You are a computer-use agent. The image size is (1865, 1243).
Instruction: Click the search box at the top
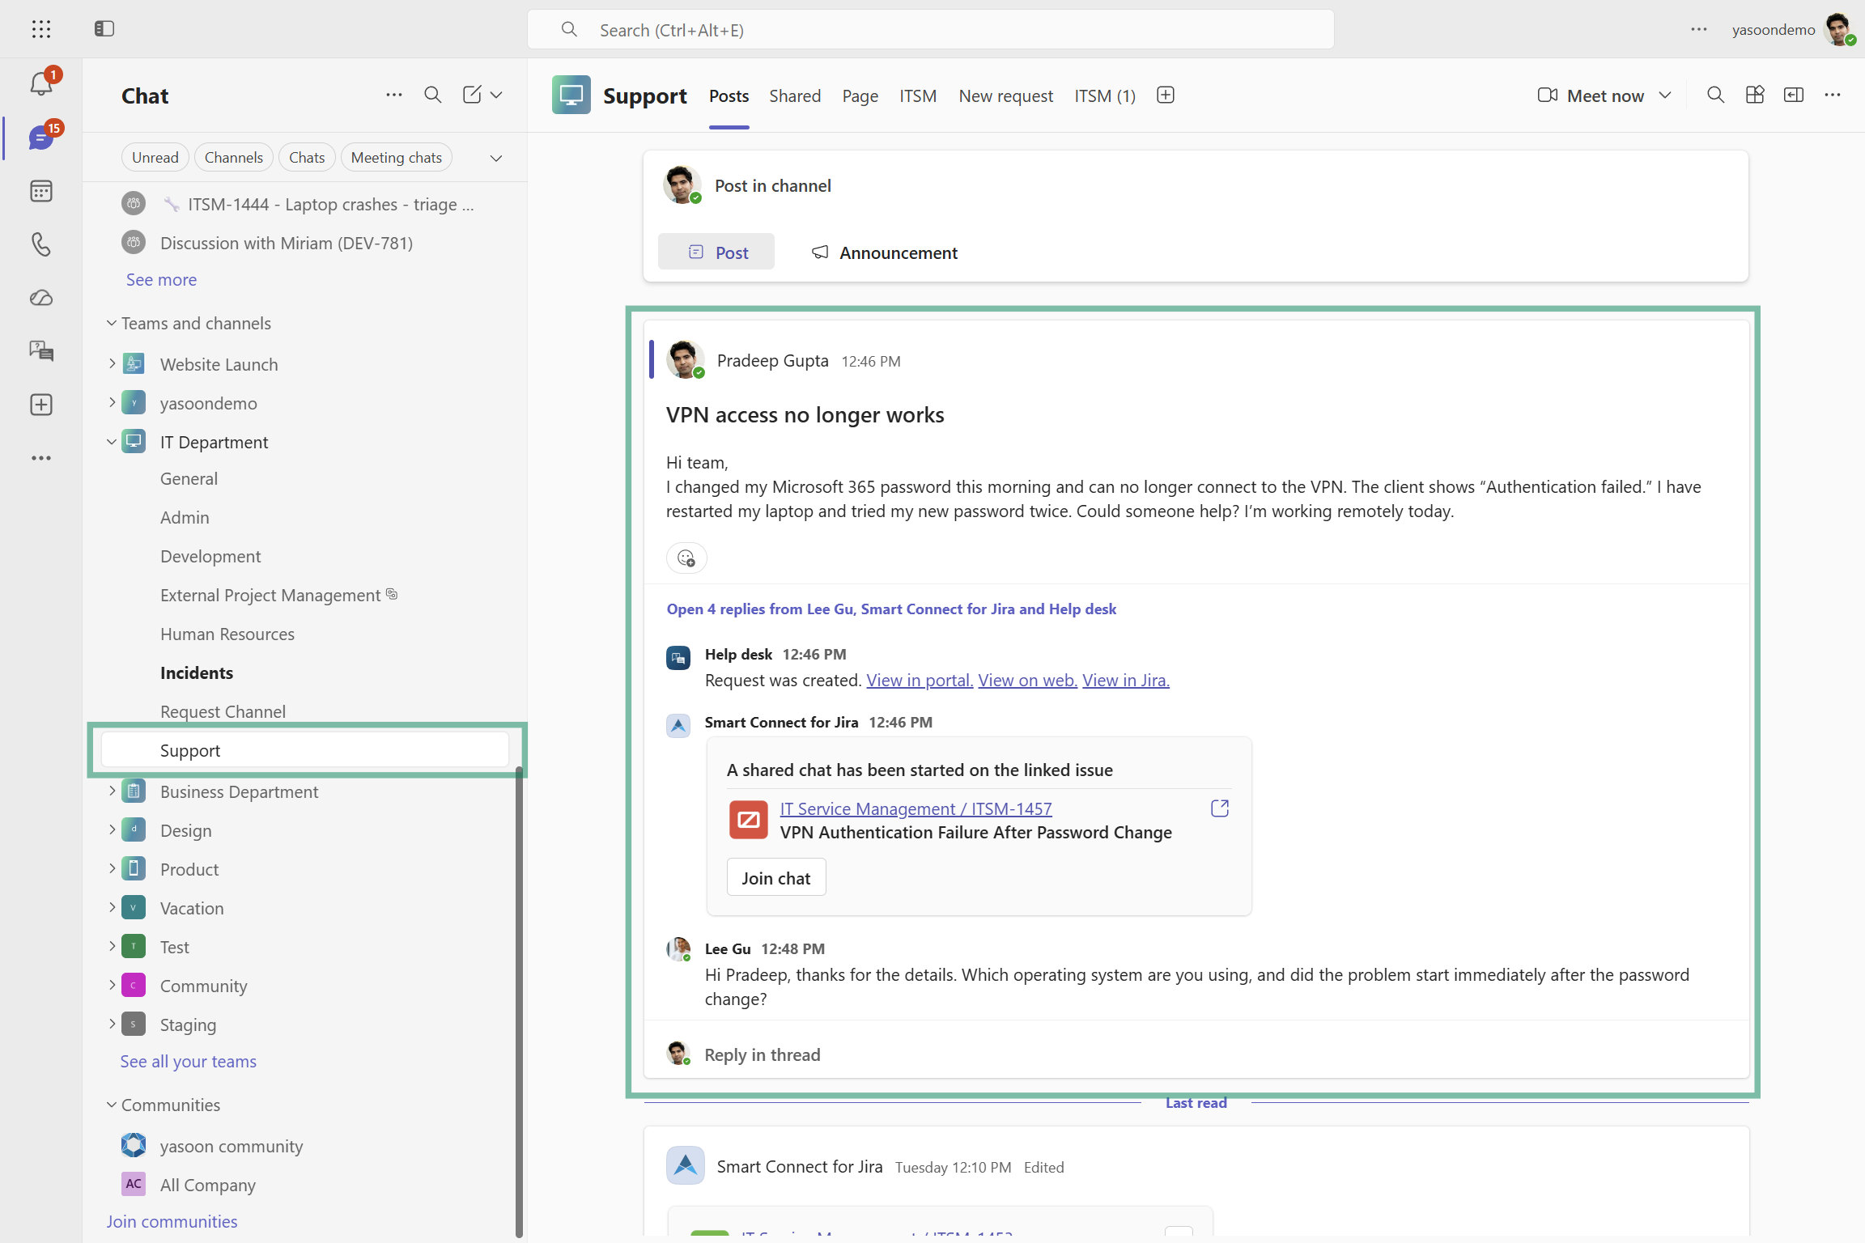[931, 29]
